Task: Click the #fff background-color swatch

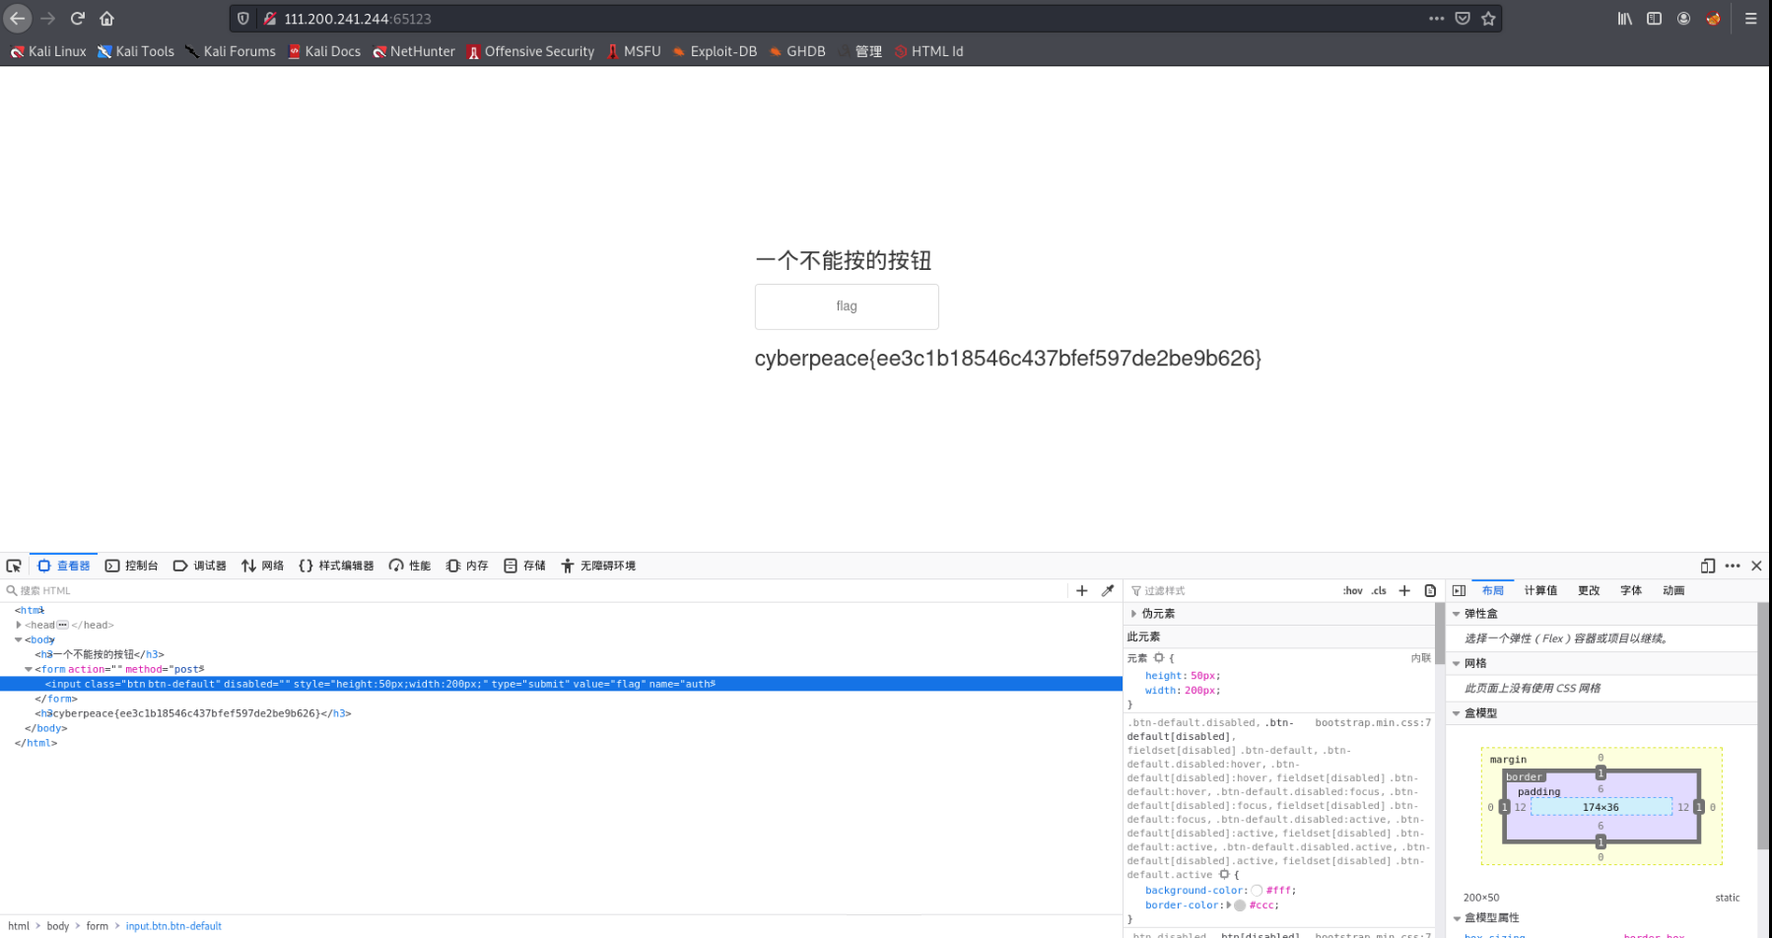Action: click(x=1257, y=890)
